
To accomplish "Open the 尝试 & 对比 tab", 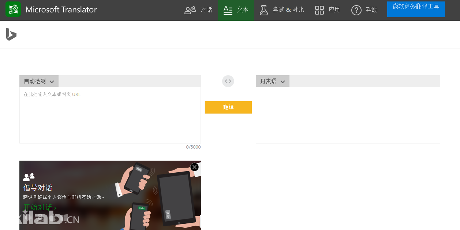I will pyautogui.click(x=282, y=10).
